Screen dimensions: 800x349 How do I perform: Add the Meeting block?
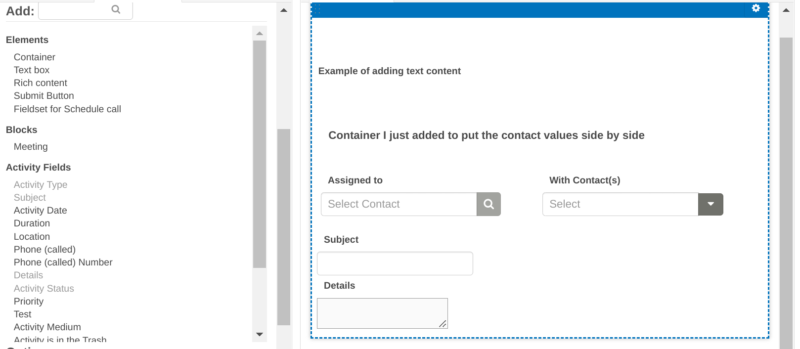click(x=31, y=147)
